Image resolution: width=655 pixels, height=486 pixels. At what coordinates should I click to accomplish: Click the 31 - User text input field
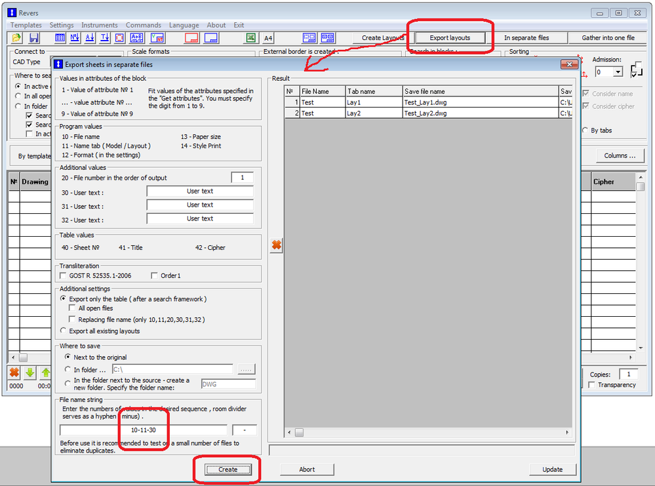click(200, 205)
